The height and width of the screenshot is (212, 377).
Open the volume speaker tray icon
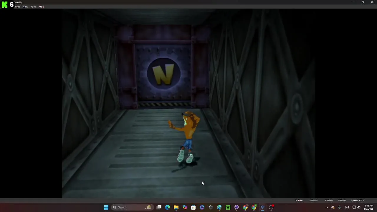[359, 207]
